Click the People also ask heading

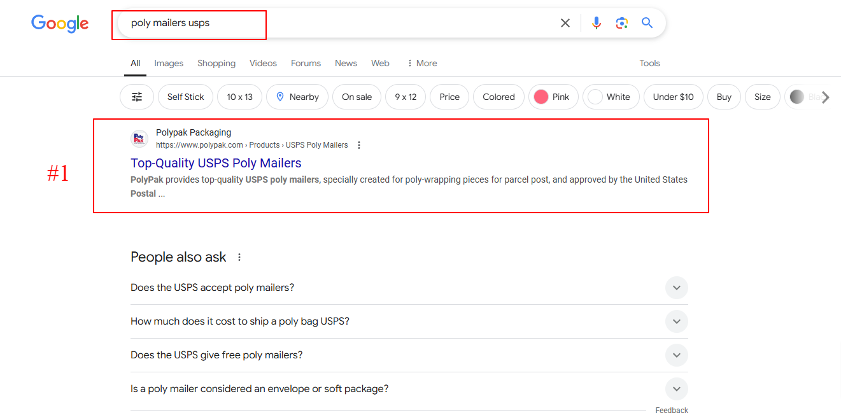pos(178,257)
